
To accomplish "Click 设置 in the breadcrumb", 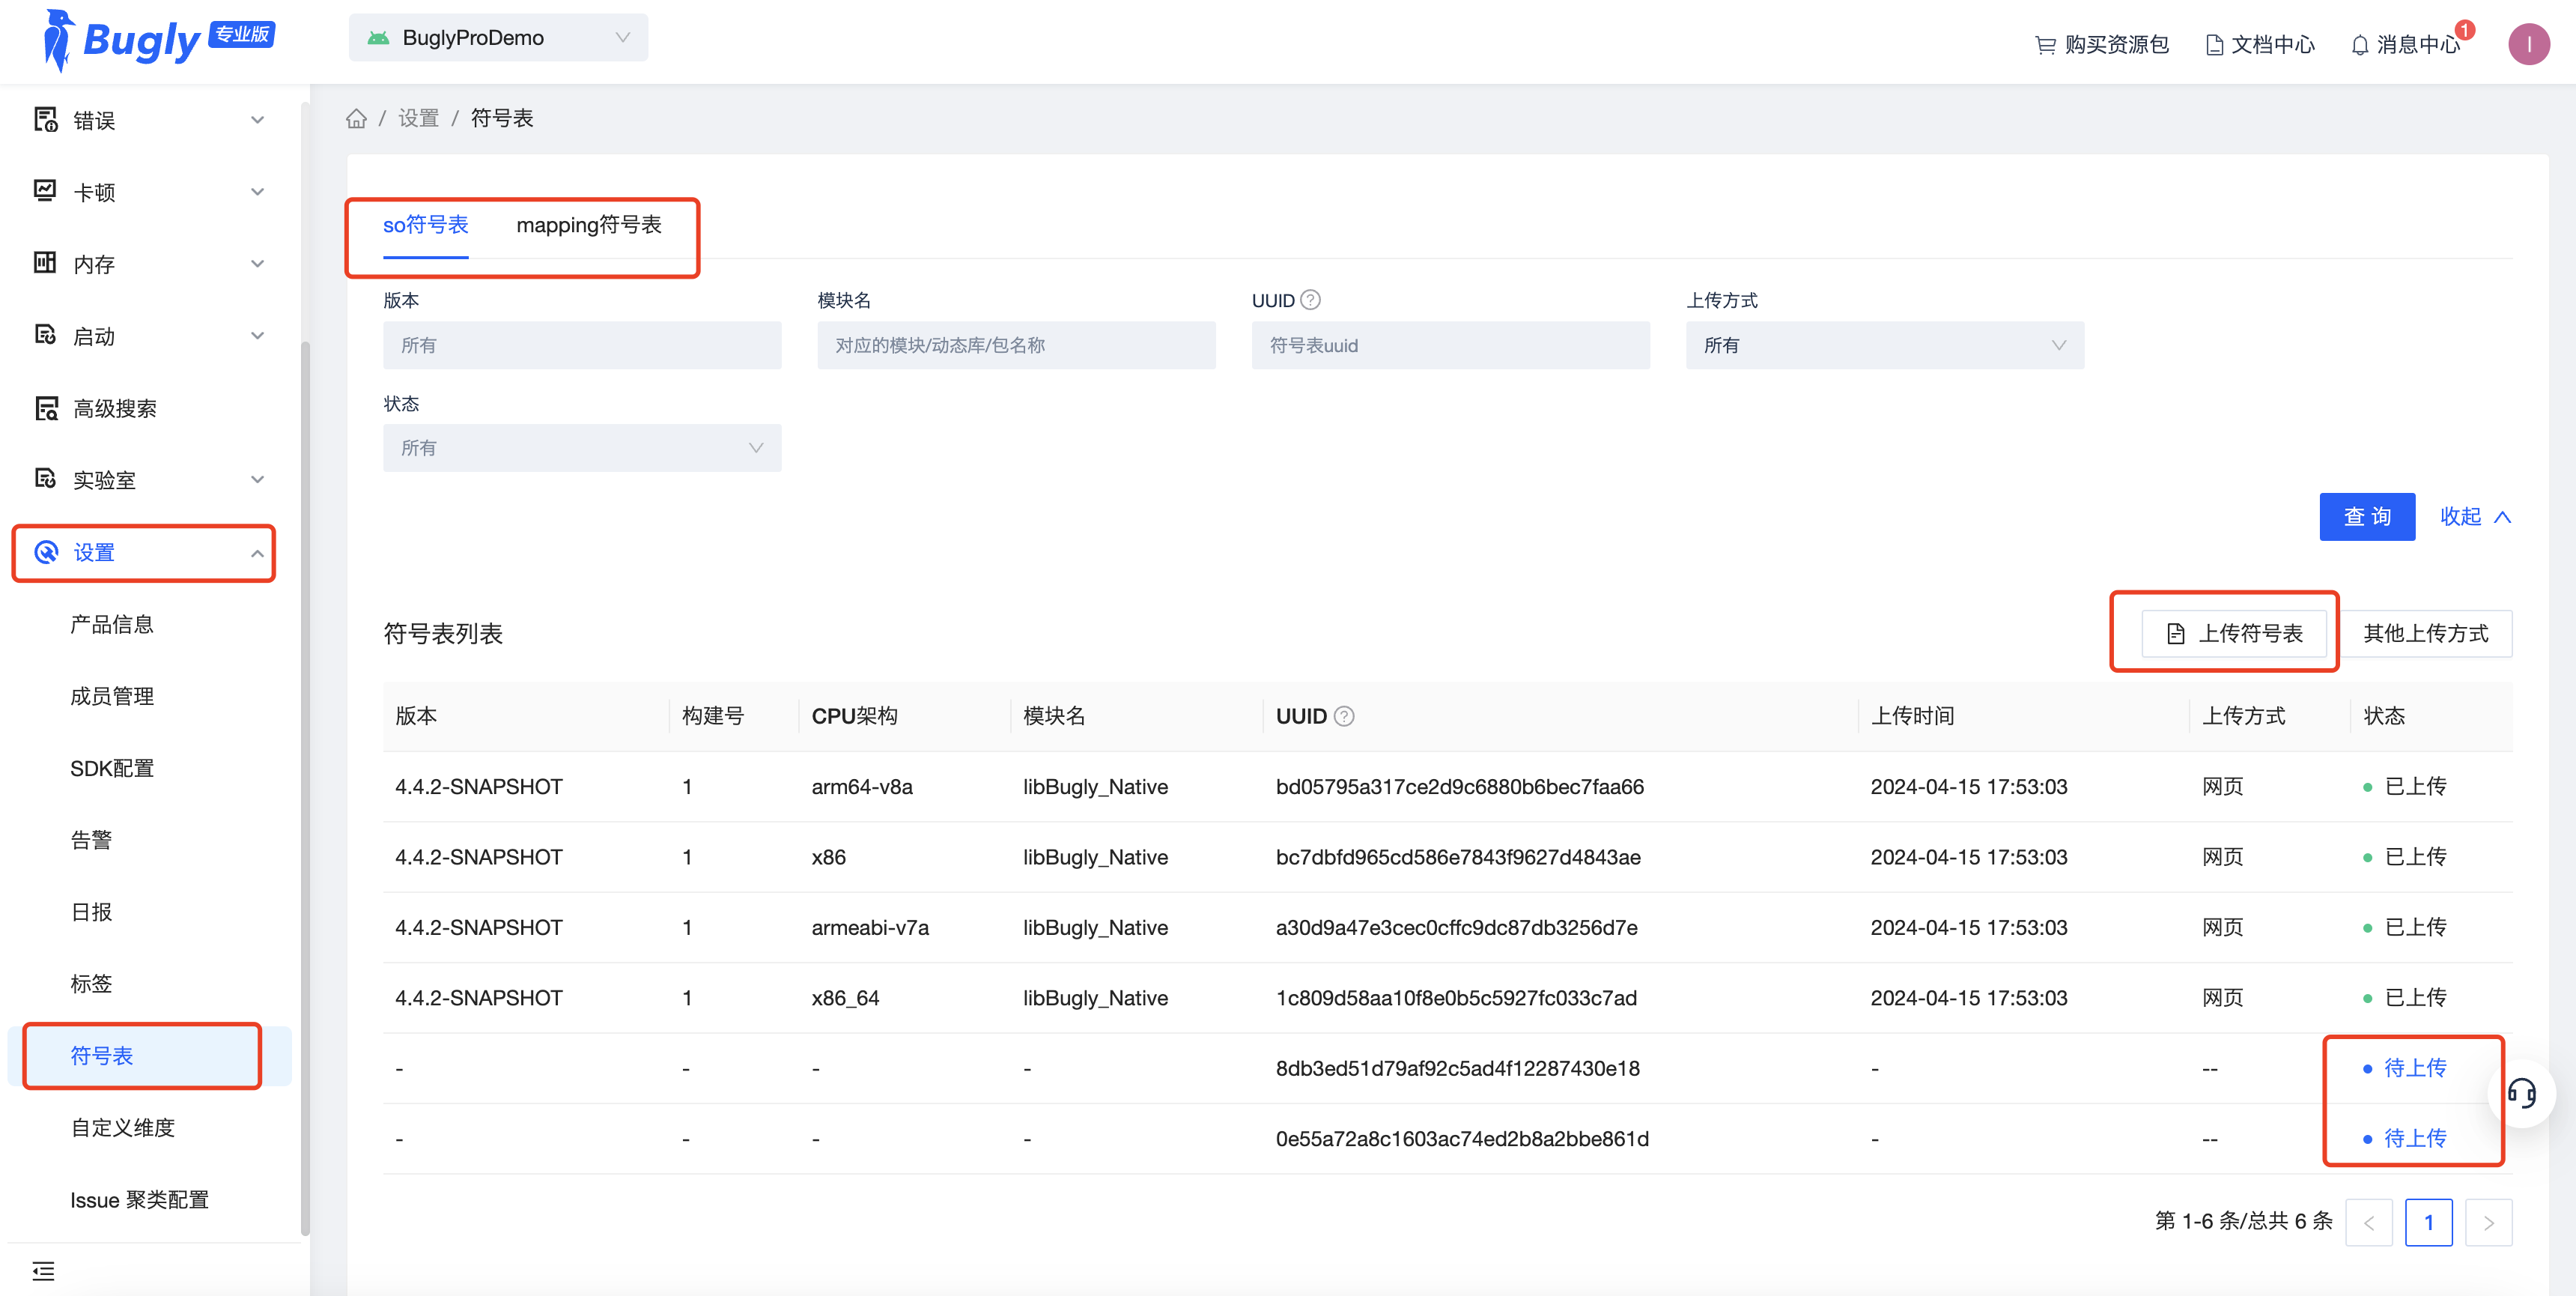I will pyautogui.click(x=418, y=119).
